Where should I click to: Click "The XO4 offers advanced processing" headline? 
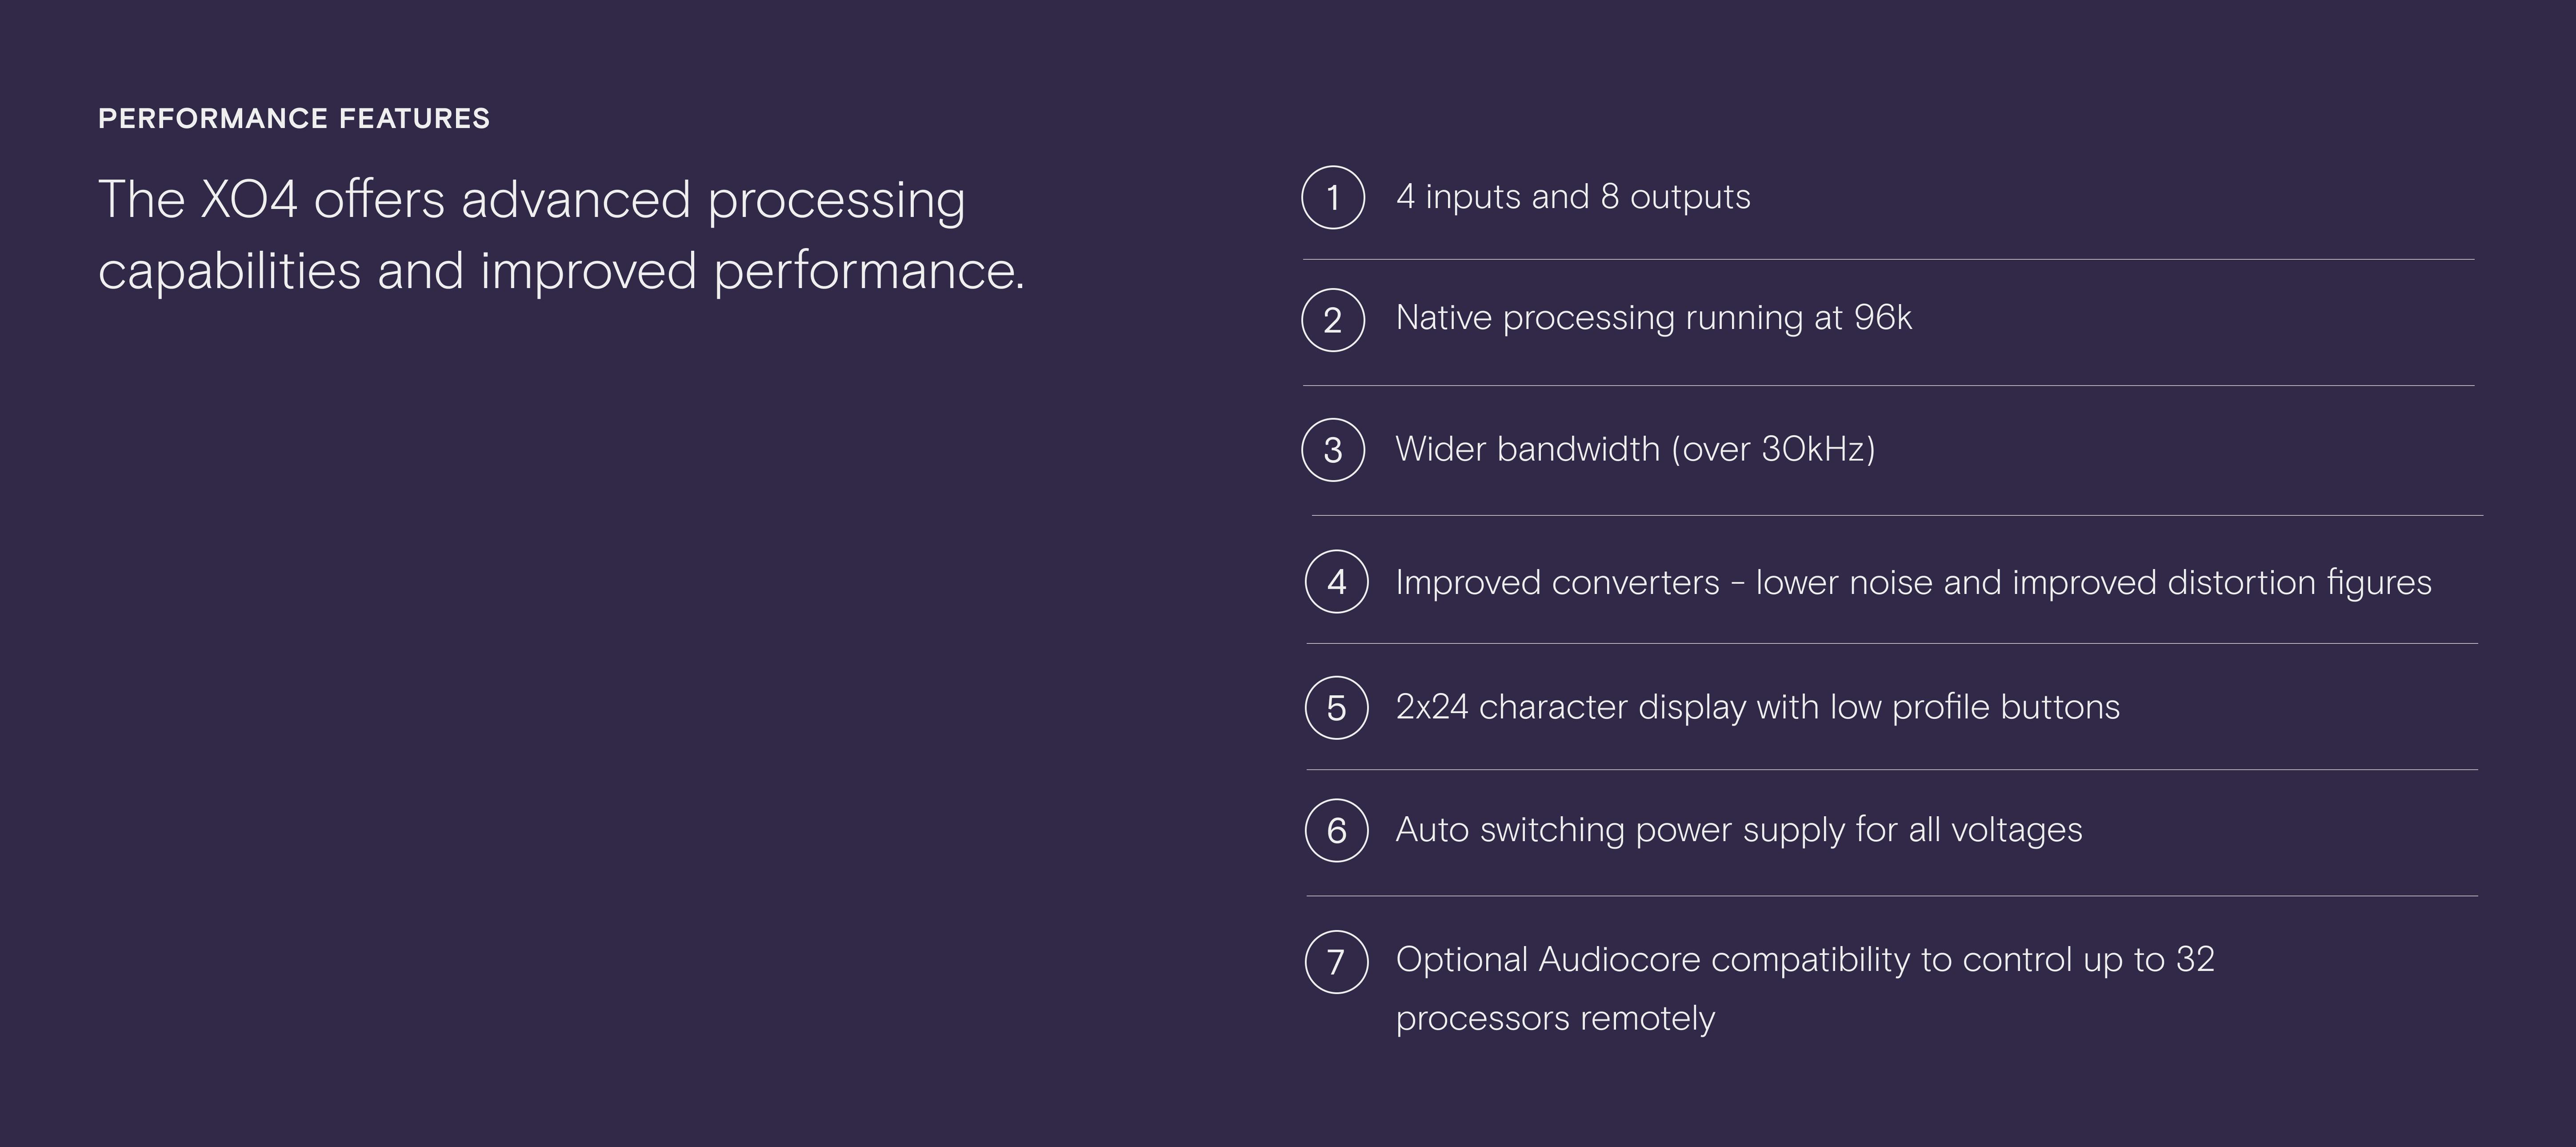point(531,200)
